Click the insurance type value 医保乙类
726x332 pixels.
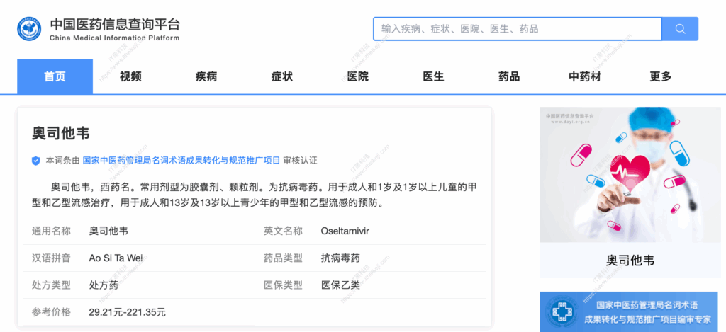click(340, 285)
